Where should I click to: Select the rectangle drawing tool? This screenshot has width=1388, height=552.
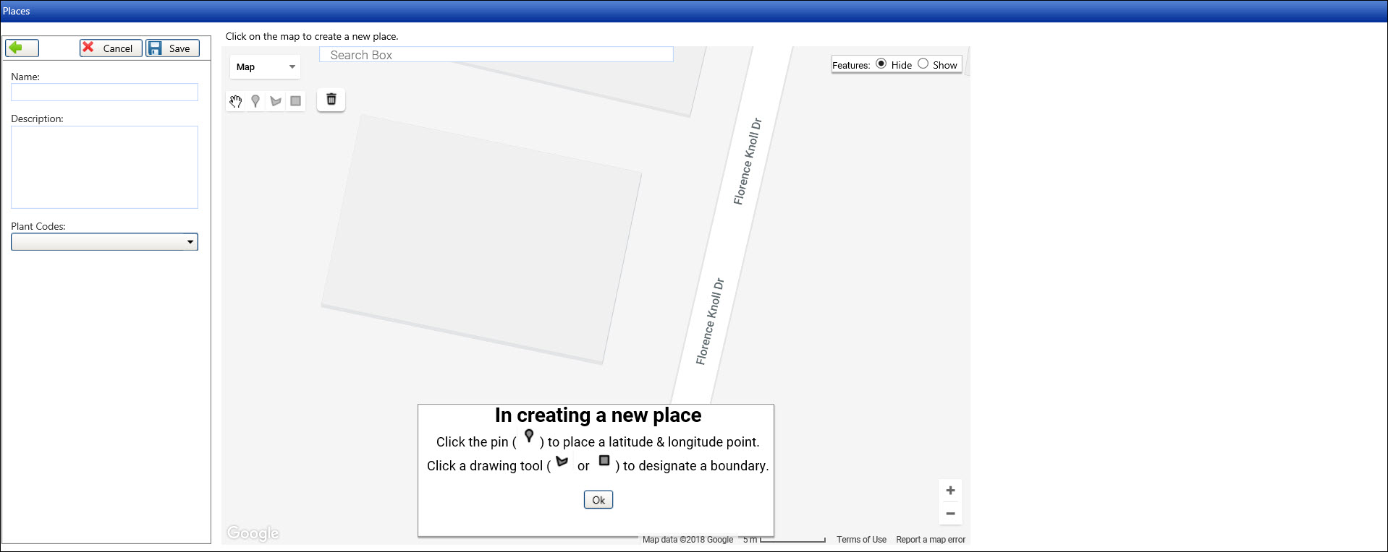click(295, 101)
